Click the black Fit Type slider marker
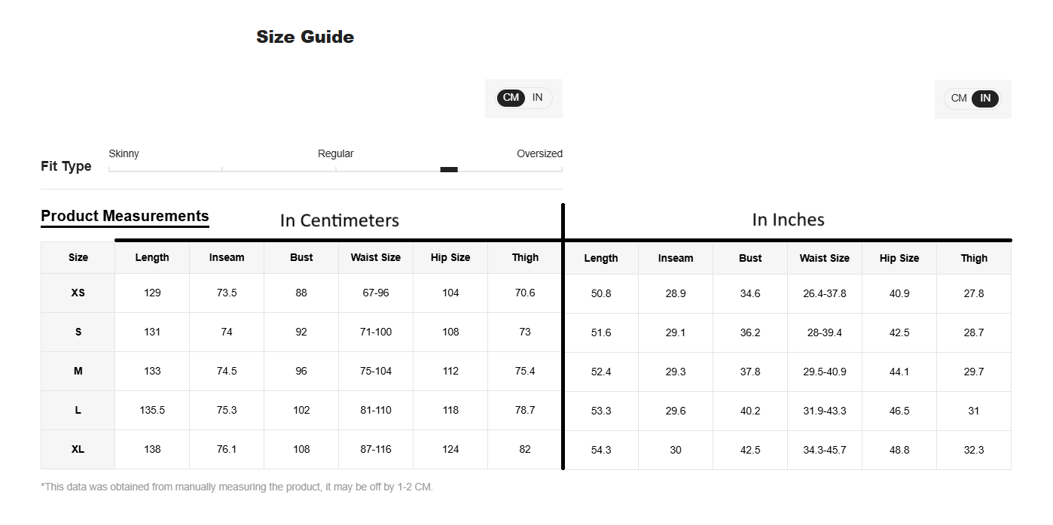This screenshot has height=525, width=1053. [x=449, y=169]
